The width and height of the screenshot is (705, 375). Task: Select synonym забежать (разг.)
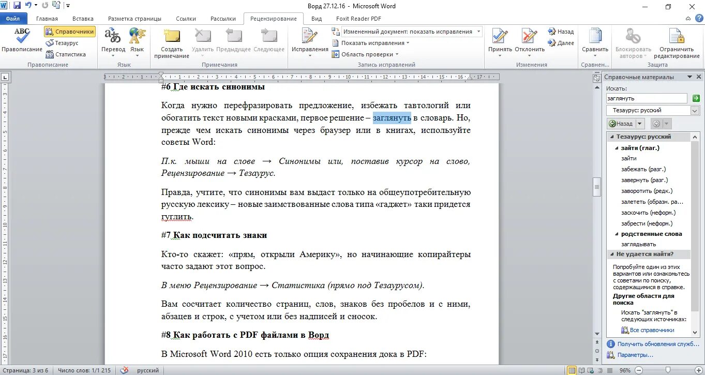click(643, 169)
